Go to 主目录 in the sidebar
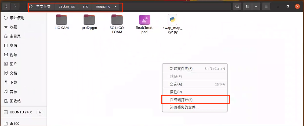The image size is (304, 126). pyautogui.click(x=23, y=36)
